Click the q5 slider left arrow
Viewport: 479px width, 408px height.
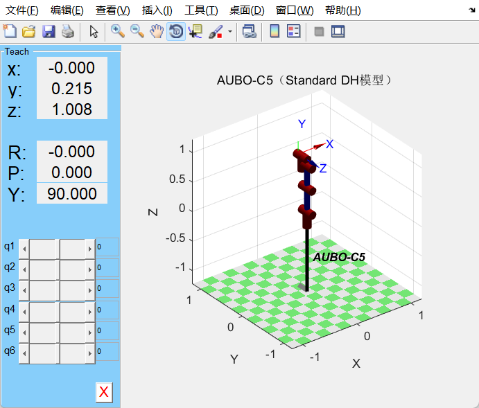24,332
